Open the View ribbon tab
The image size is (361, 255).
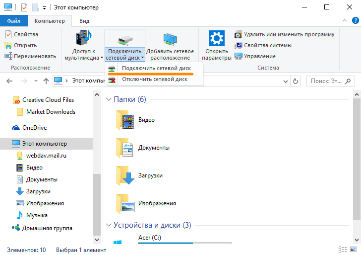pyautogui.click(x=84, y=21)
